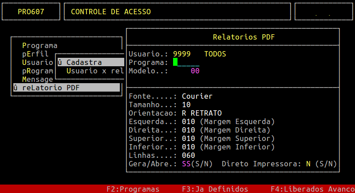
Task: Edit the Usuario code 9999 field
Action: click(182, 54)
